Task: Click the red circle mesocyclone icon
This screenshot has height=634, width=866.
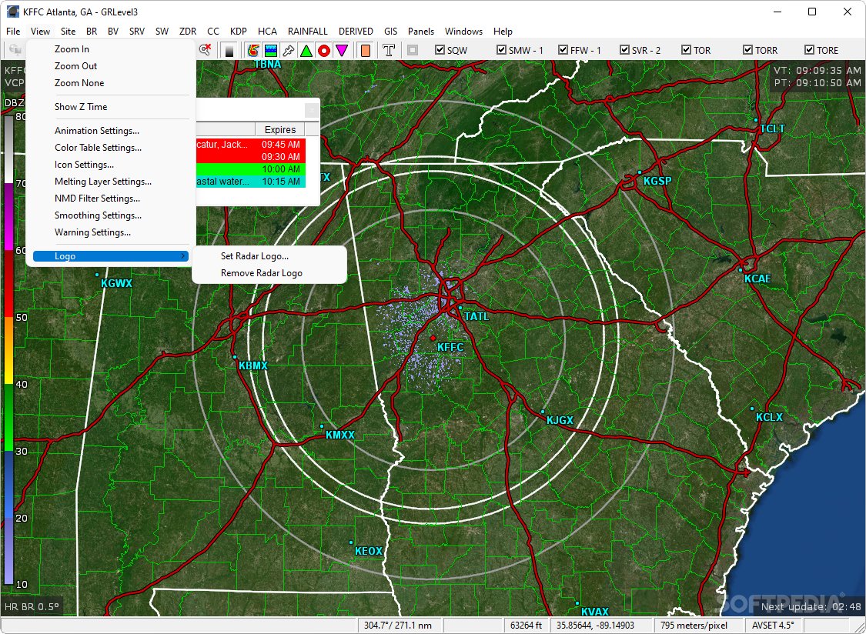Action: pos(323,51)
